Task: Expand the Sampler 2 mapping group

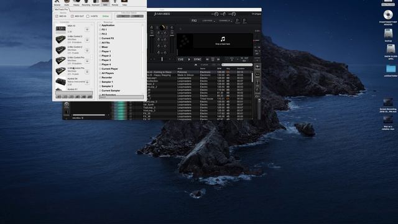Action: point(100,86)
